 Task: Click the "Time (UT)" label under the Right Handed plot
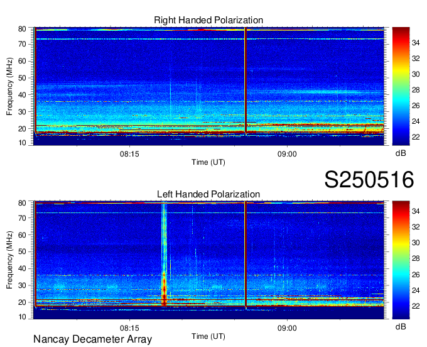pos(208,162)
